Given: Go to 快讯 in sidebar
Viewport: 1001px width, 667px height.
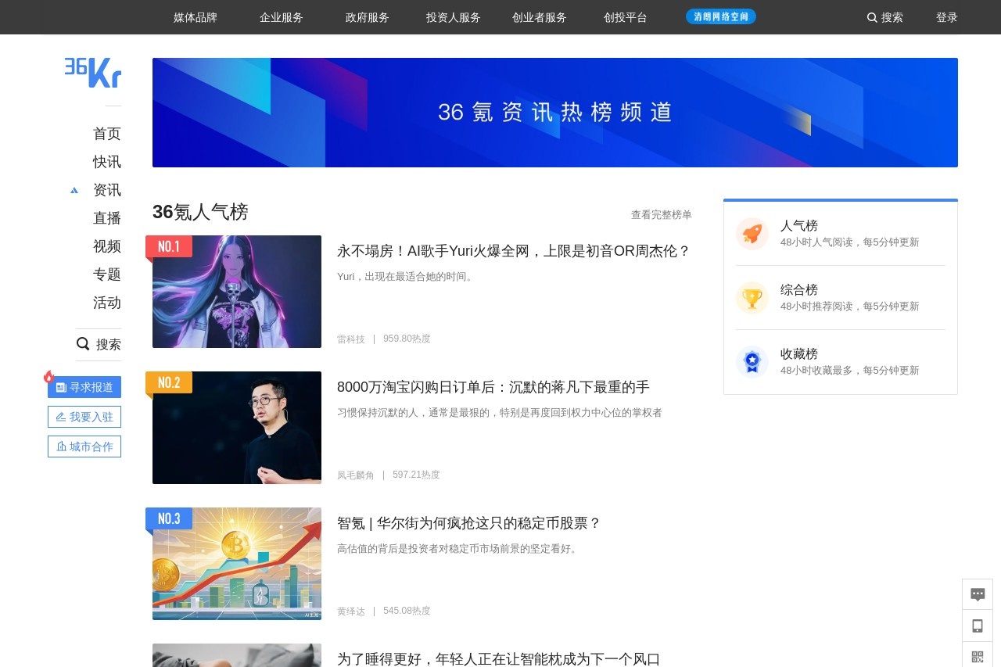Looking at the screenshot, I should 107,162.
